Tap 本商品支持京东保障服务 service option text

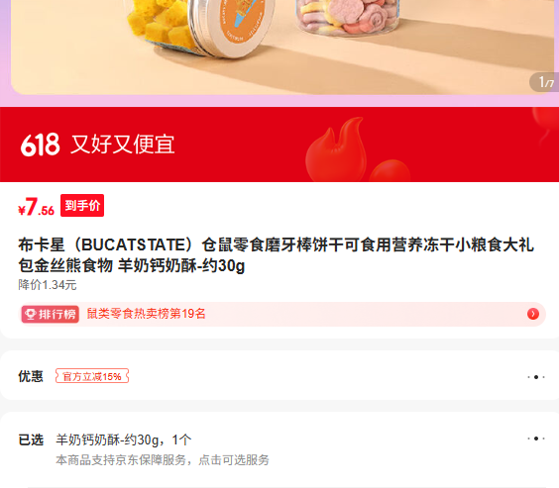tap(163, 460)
